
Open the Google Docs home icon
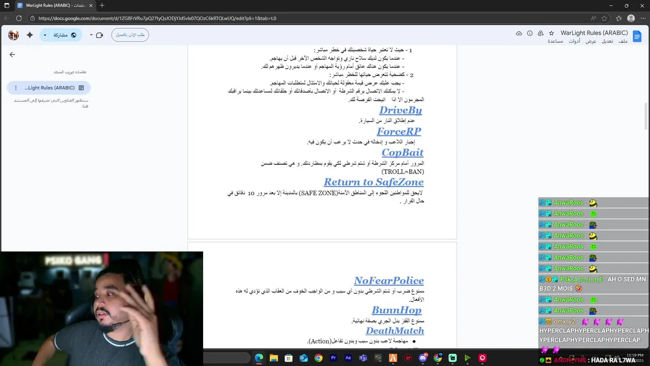pos(637,35)
